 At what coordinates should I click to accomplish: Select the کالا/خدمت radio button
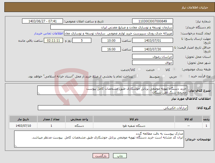[x=139, y=69]
